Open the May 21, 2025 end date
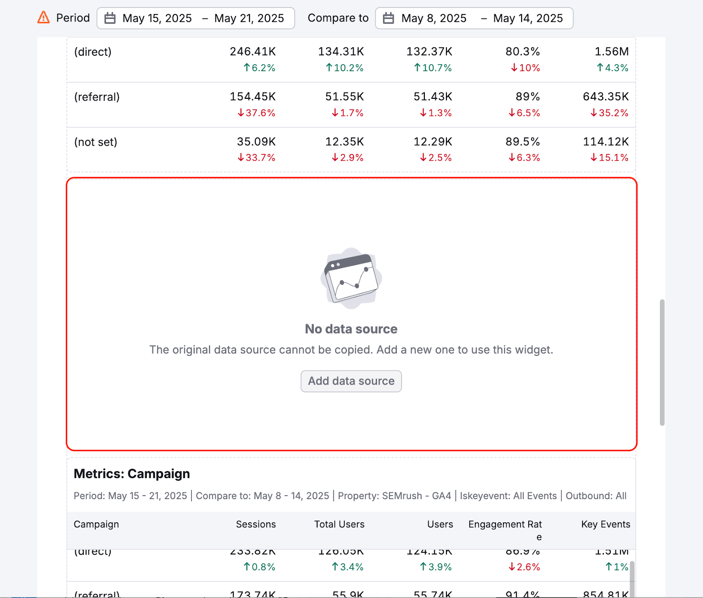The height and width of the screenshot is (598, 703). (249, 18)
